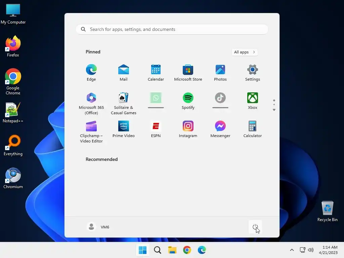Launch the Photos app

(220, 73)
